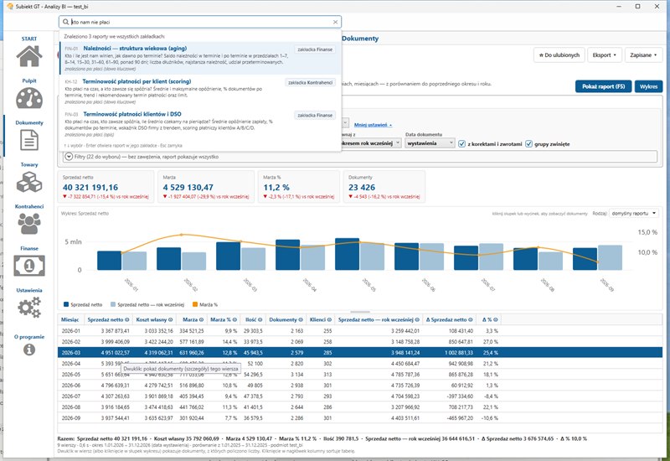
Task: Select the 2026-07 table row
Action: coord(360,396)
